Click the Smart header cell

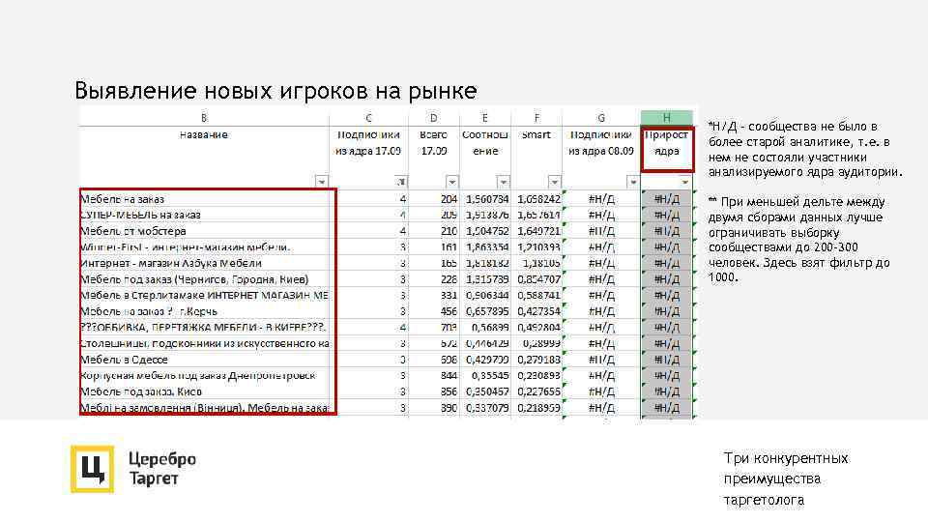[x=536, y=158]
